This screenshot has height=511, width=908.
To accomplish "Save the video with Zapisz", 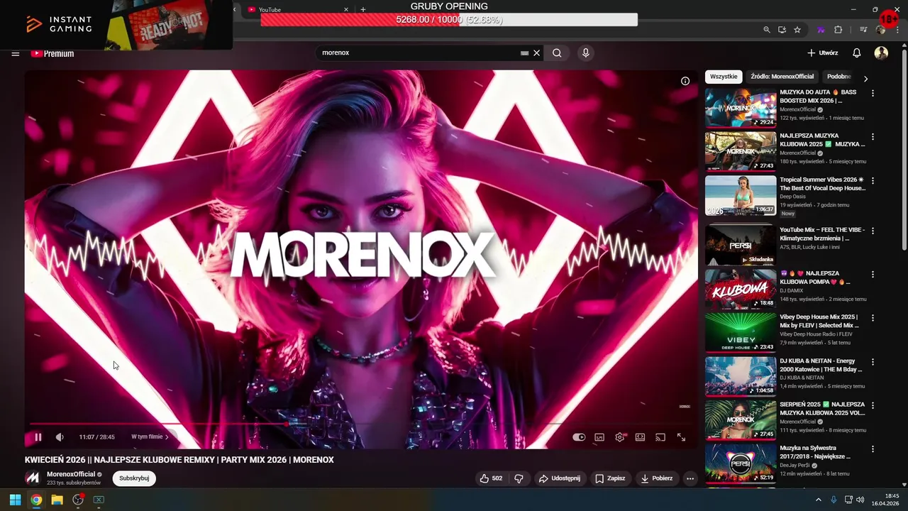I will (610, 478).
